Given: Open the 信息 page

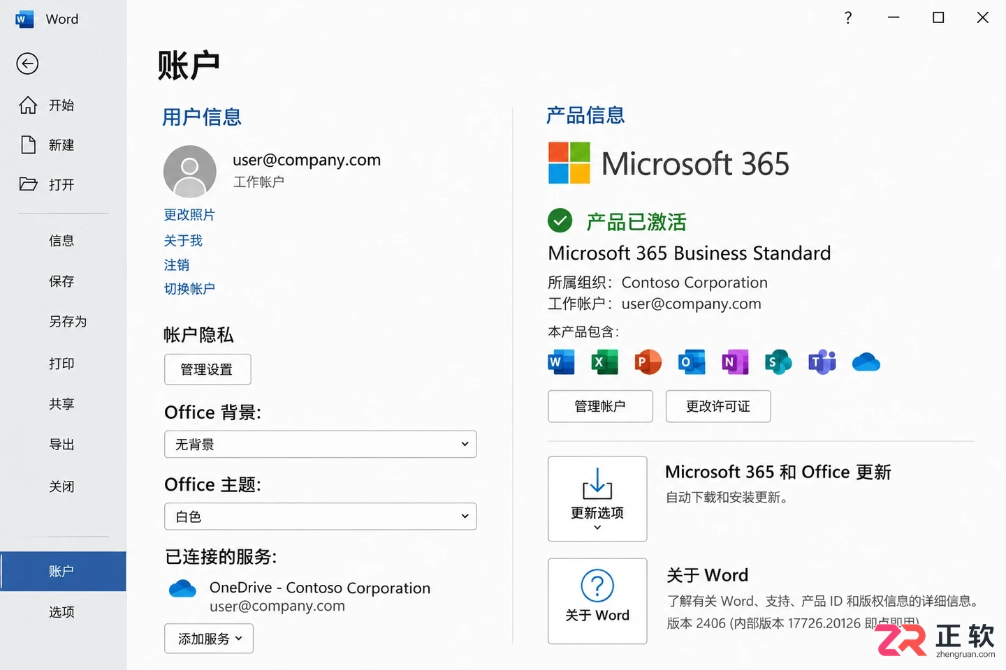Looking at the screenshot, I should [63, 241].
